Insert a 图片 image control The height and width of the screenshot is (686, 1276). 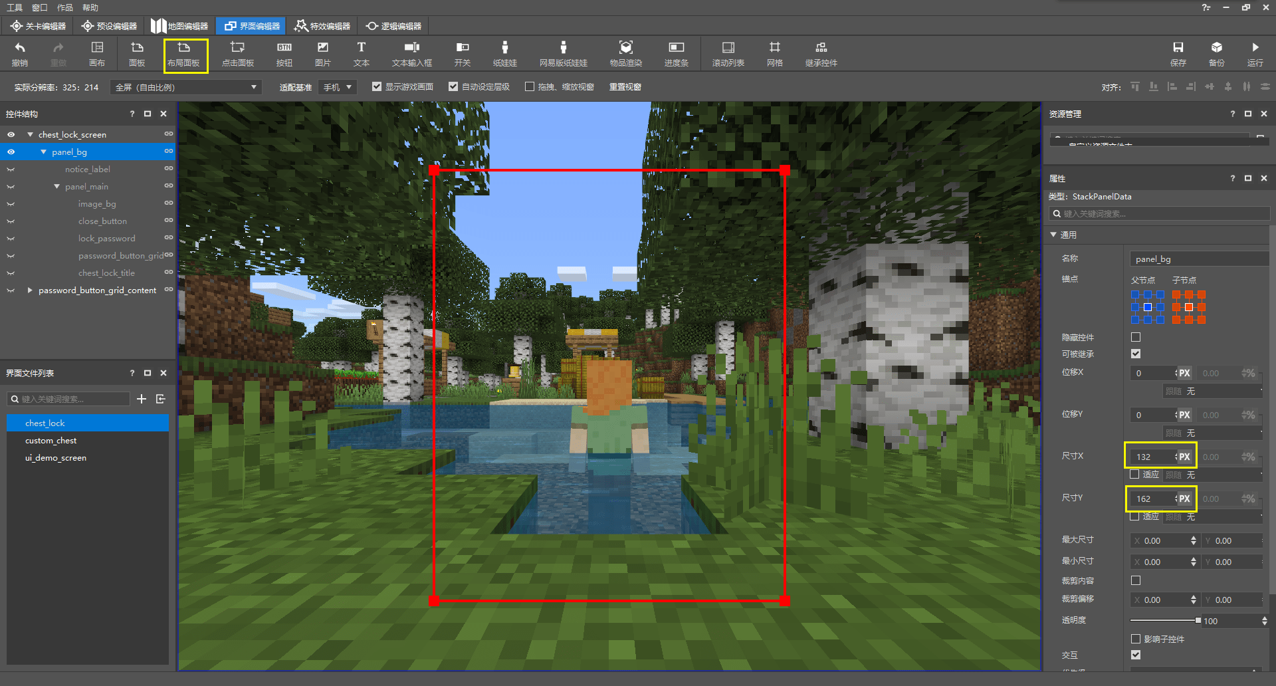point(323,54)
